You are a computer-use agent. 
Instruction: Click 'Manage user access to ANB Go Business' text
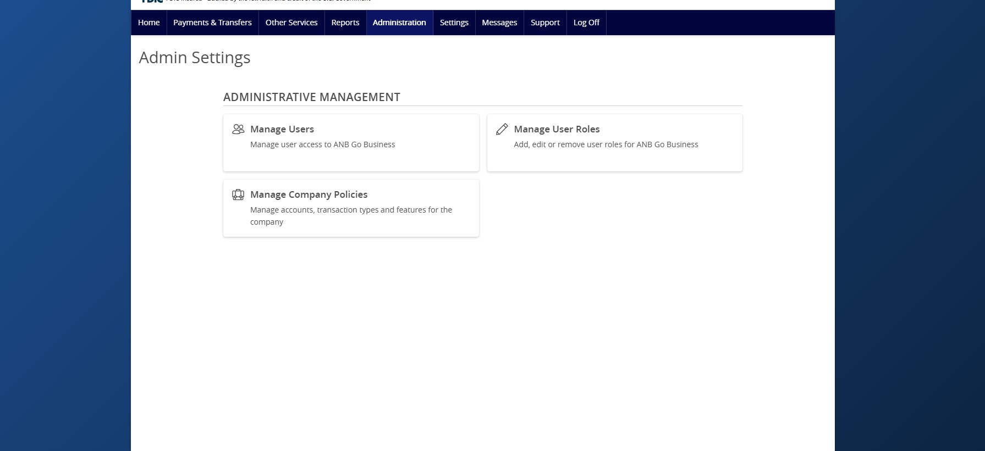322,144
